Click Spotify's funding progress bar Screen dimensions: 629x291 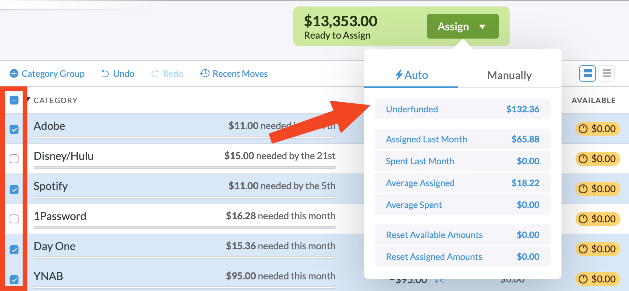click(x=184, y=197)
